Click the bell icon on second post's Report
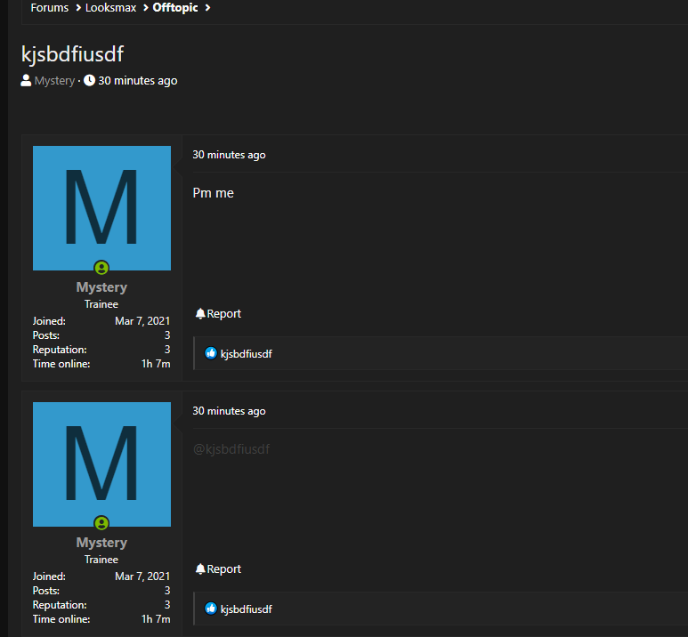 200,569
